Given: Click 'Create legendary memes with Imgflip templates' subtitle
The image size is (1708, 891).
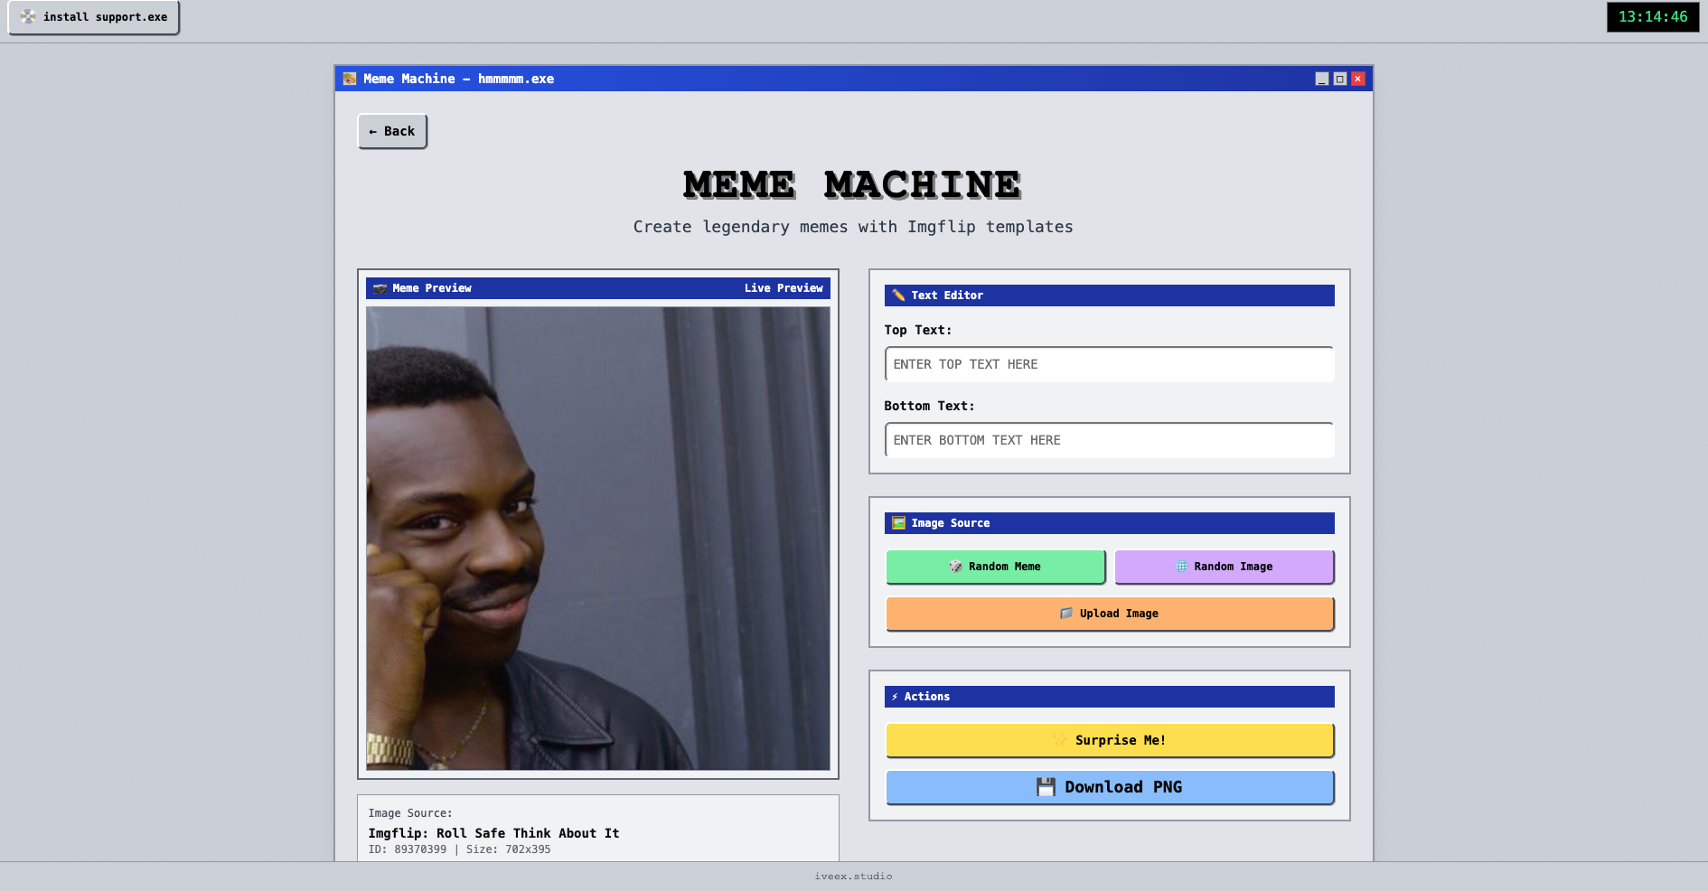Looking at the screenshot, I should [853, 227].
